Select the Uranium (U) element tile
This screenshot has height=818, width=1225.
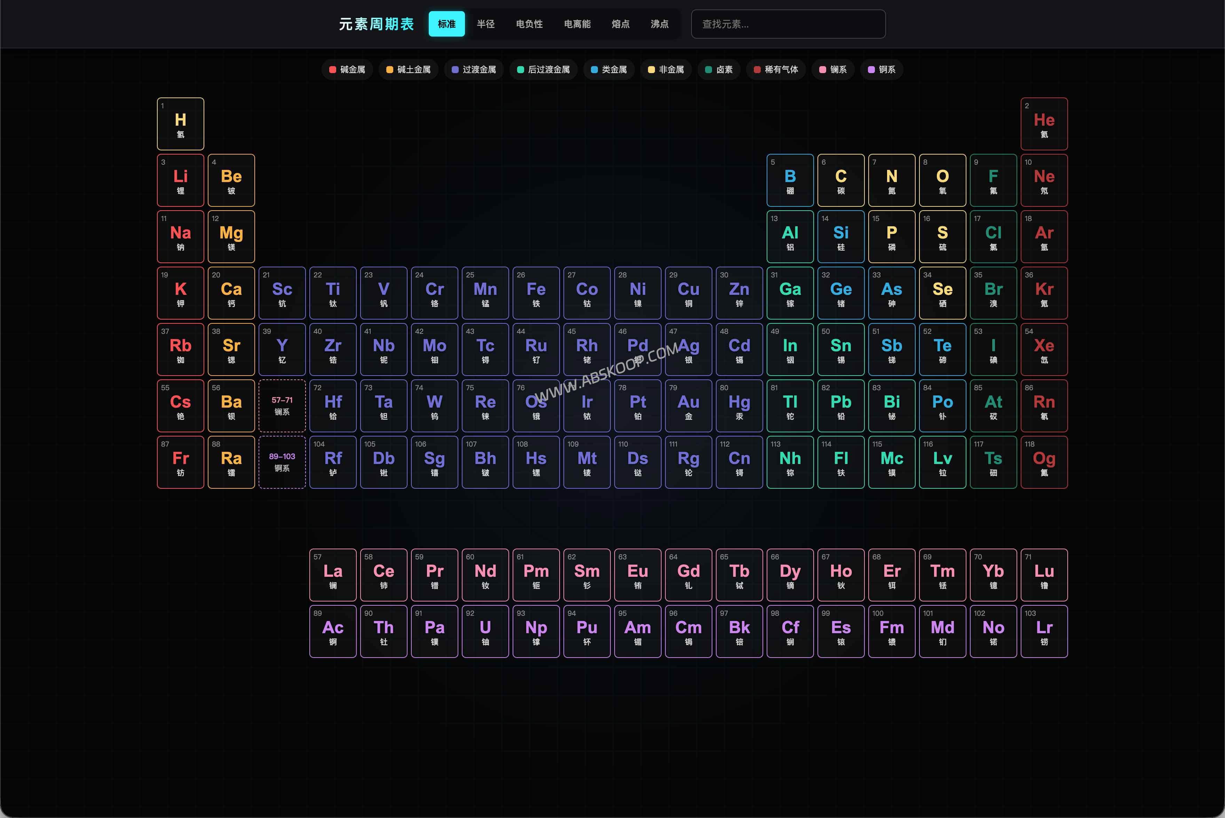(x=485, y=631)
